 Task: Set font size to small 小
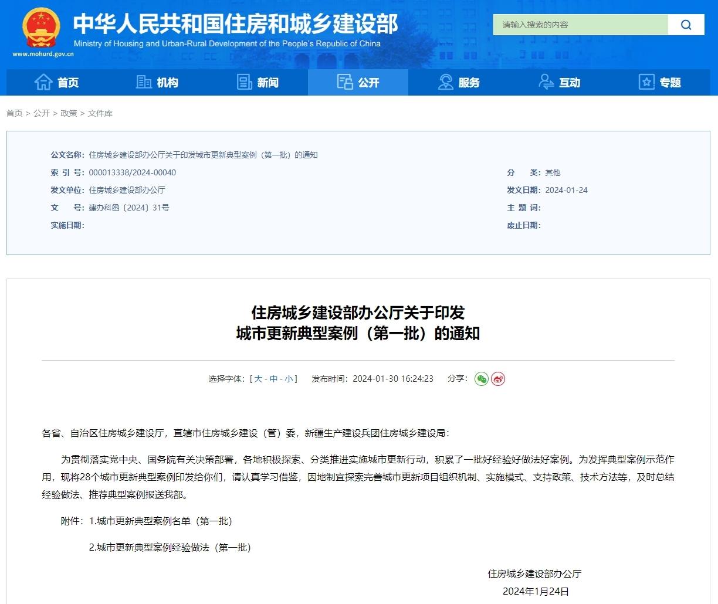click(289, 379)
